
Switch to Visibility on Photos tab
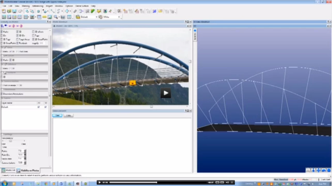28,170
